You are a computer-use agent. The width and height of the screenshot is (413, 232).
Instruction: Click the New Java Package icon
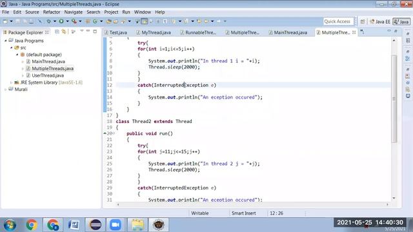click(88, 21)
